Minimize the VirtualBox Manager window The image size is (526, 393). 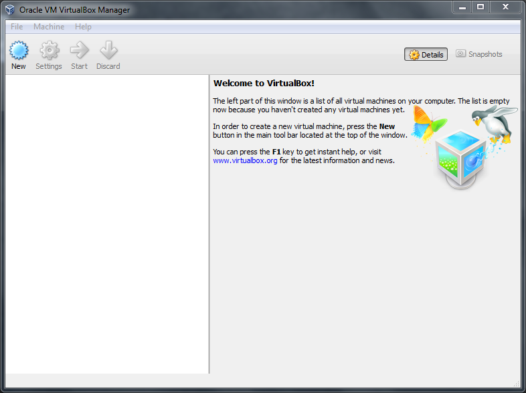pyautogui.click(x=462, y=7)
